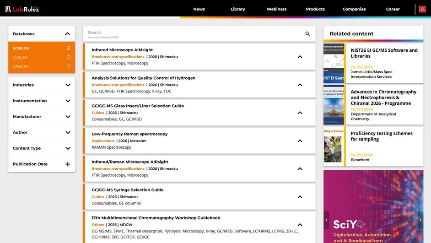The width and height of the screenshot is (431, 243).
Task: Show next banner with right arrow
Action: coord(420,220)
